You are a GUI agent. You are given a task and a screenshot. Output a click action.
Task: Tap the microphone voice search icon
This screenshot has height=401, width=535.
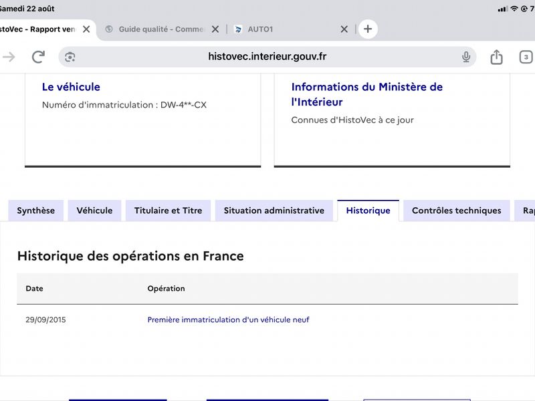click(466, 57)
